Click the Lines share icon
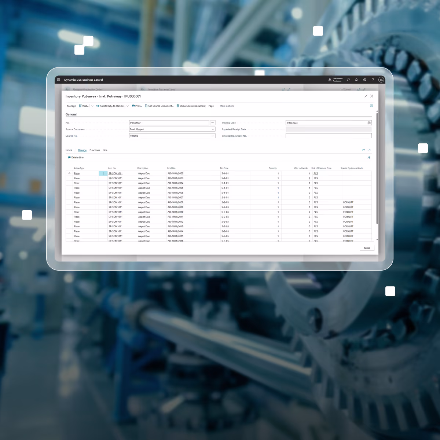Image resolution: width=440 pixels, height=440 pixels. pyautogui.click(x=363, y=150)
